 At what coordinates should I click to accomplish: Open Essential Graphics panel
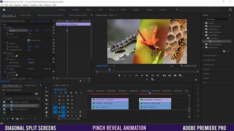pyautogui.click(x=210, y=55)
